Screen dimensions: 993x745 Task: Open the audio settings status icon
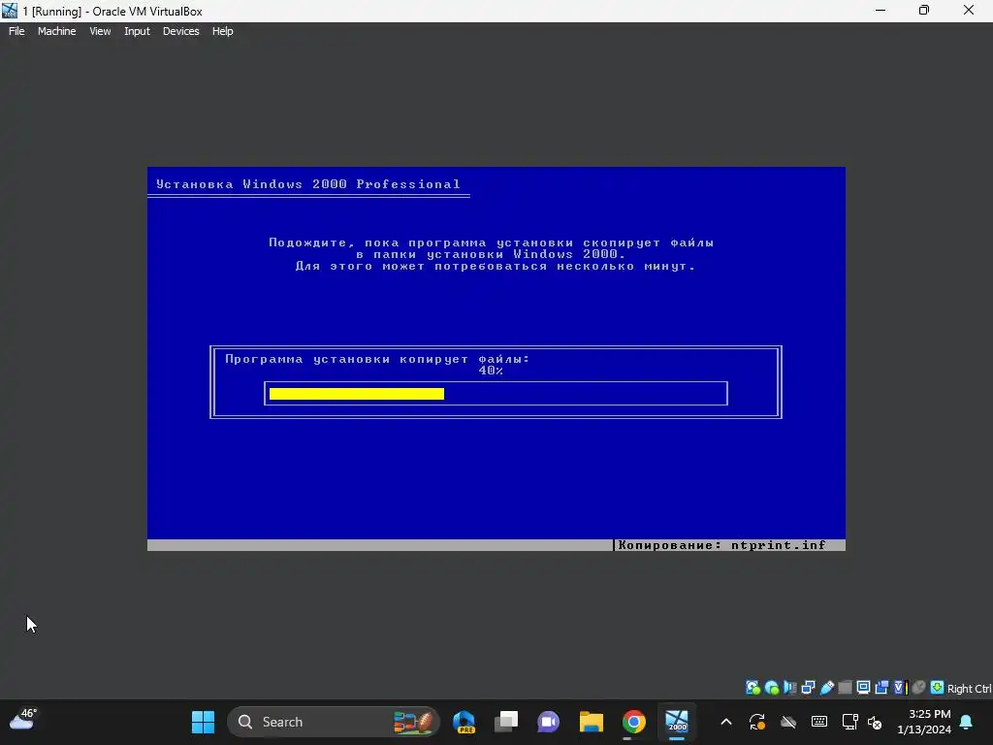point(789,688)
